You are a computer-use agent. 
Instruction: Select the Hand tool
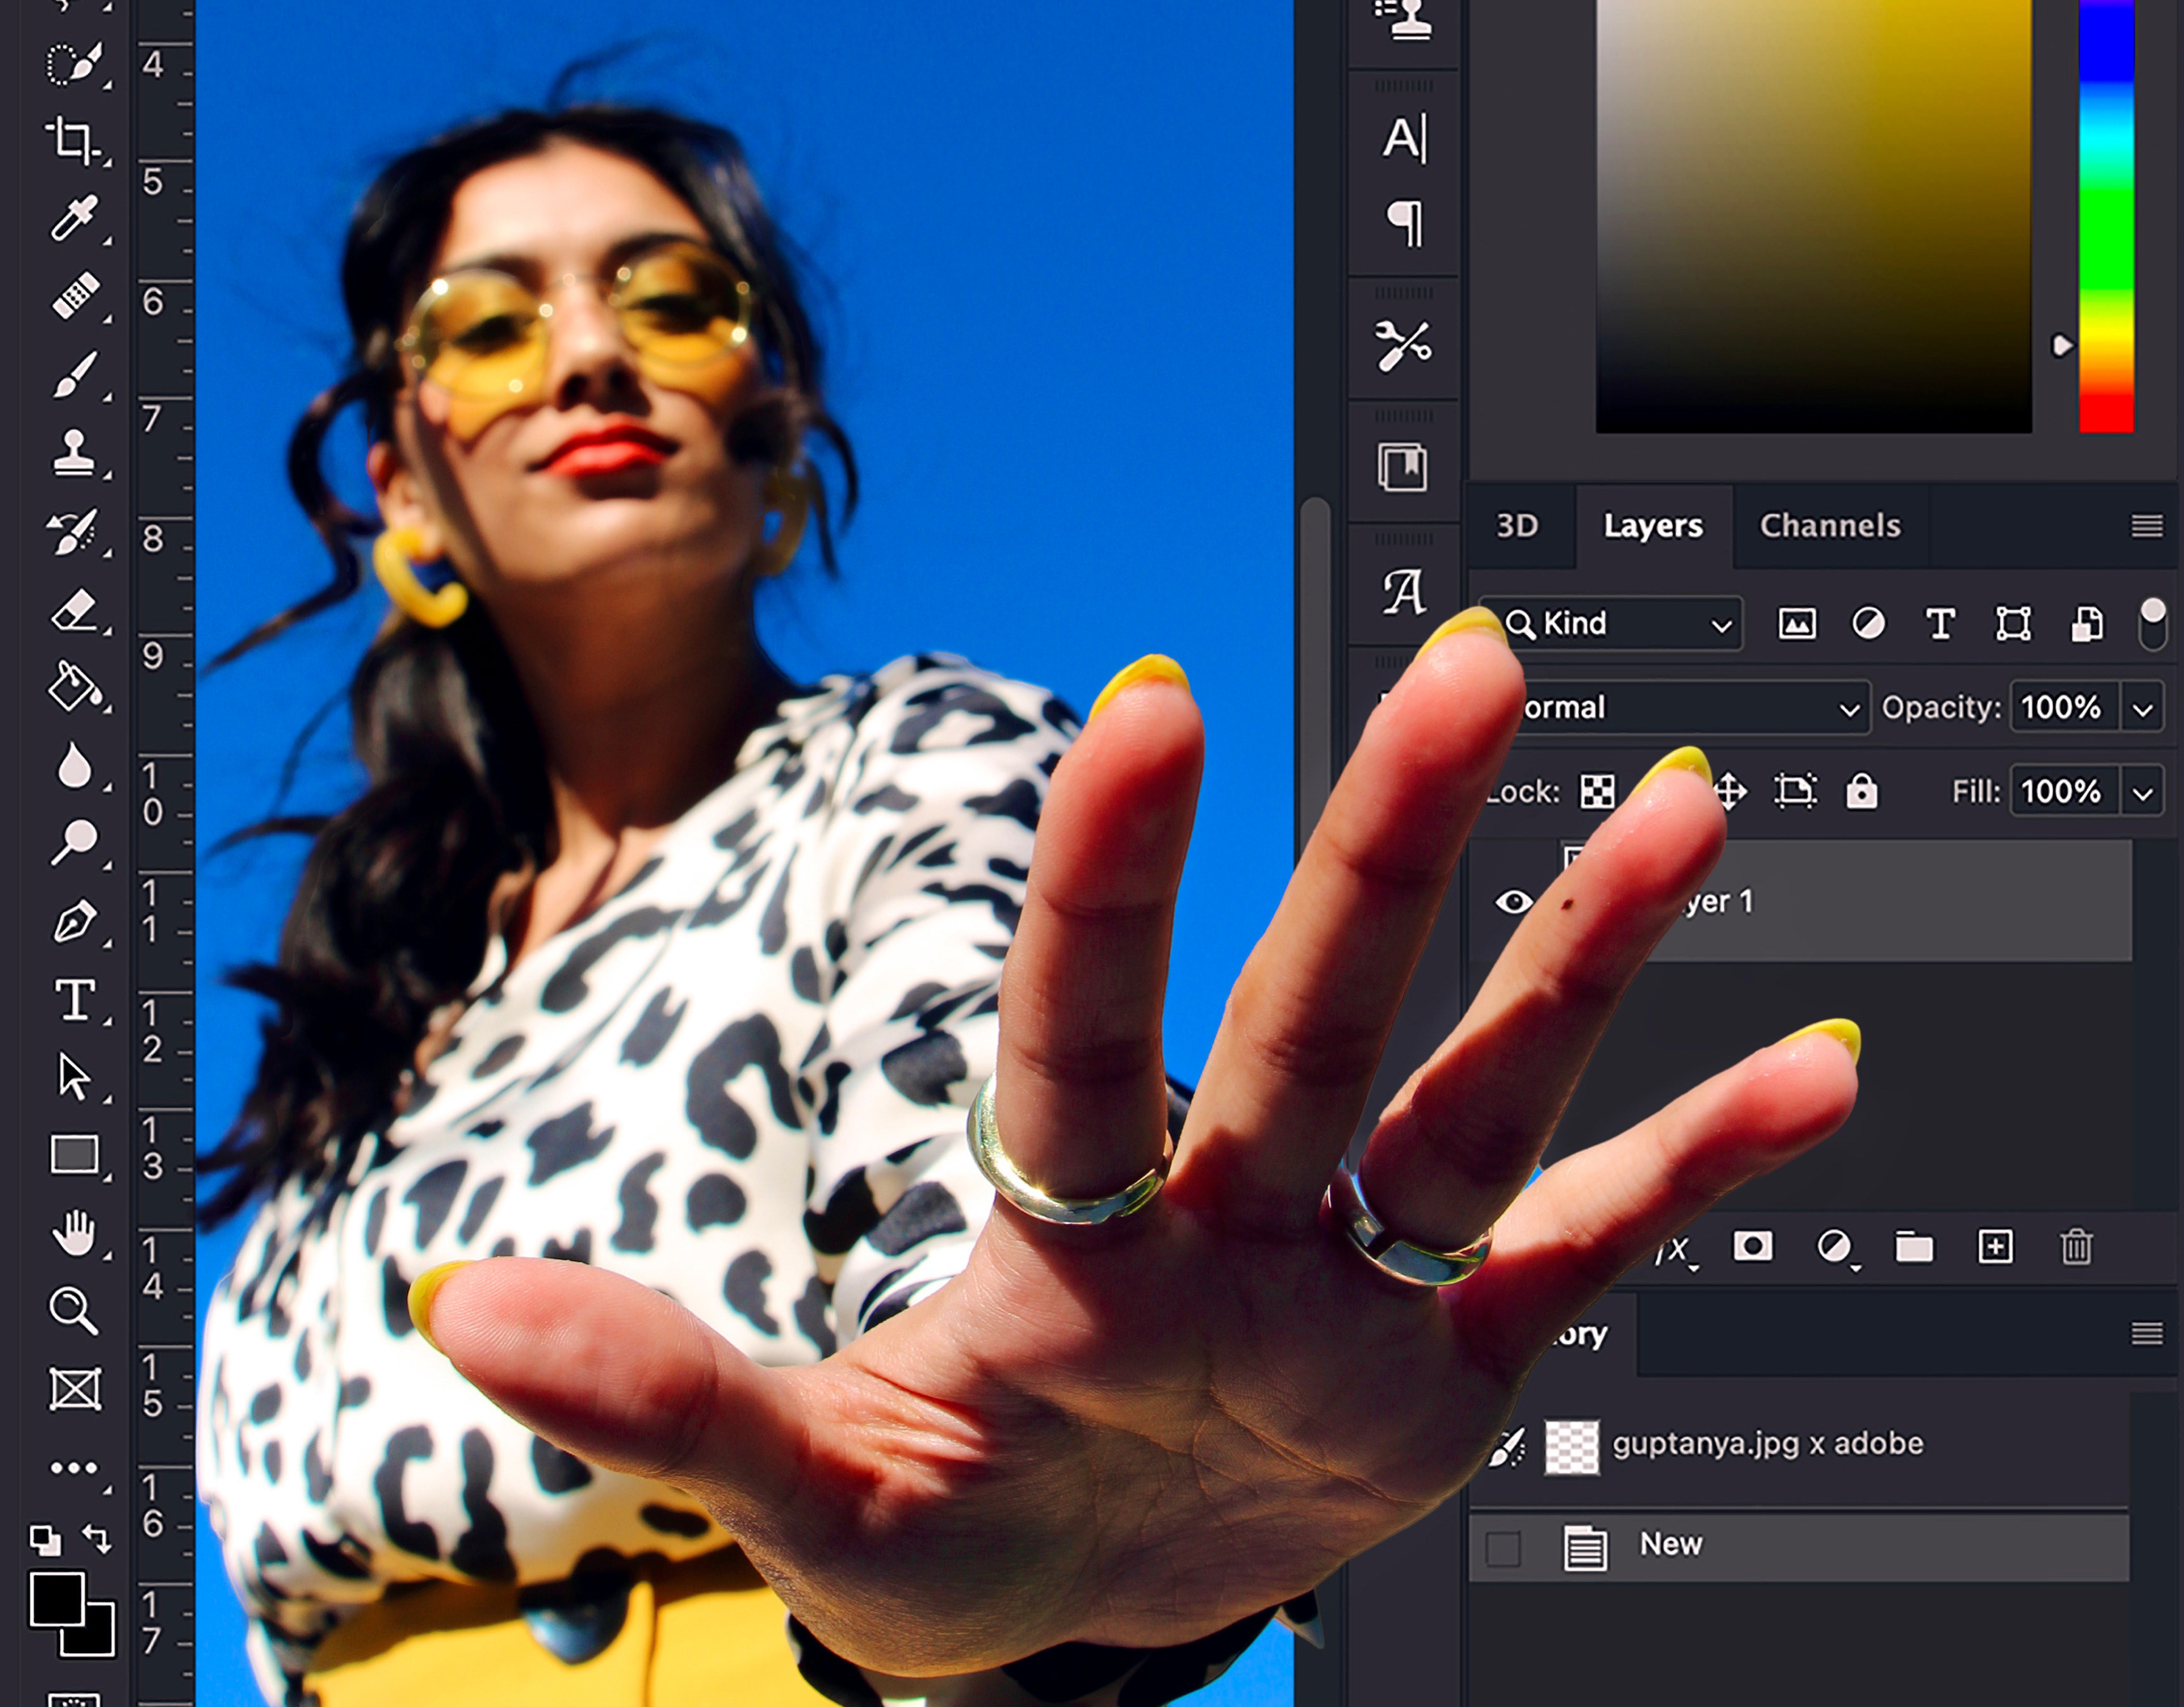tap(74, 1232)
